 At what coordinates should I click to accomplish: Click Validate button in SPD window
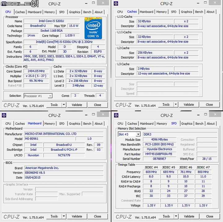click(x=189, y=216)
